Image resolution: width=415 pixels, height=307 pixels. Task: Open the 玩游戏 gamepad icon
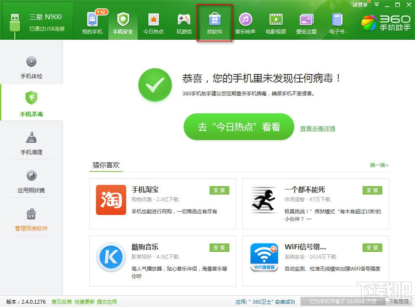tap(184, 19)
